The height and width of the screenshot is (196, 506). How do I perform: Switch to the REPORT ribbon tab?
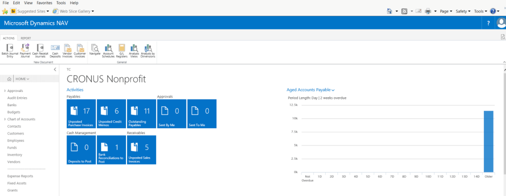(x=26, y=38)
